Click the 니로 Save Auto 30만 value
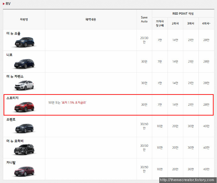The image size is (217, 183). [x=144, y=61]
